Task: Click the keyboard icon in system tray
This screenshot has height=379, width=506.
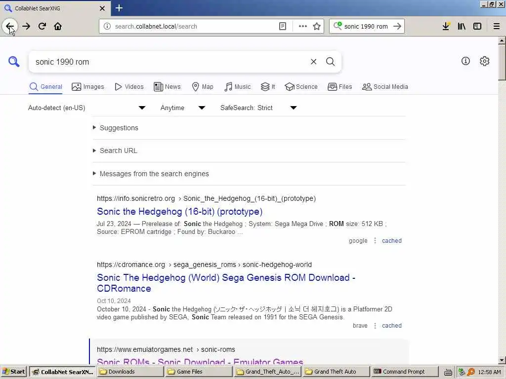Action: click(448, 372)
